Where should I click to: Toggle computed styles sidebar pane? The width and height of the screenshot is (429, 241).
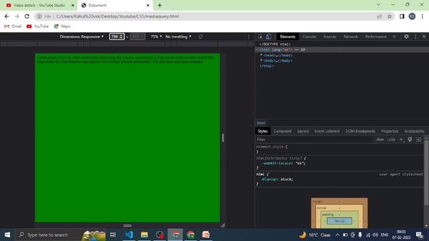pyautogui.click(x=418, y=140)
